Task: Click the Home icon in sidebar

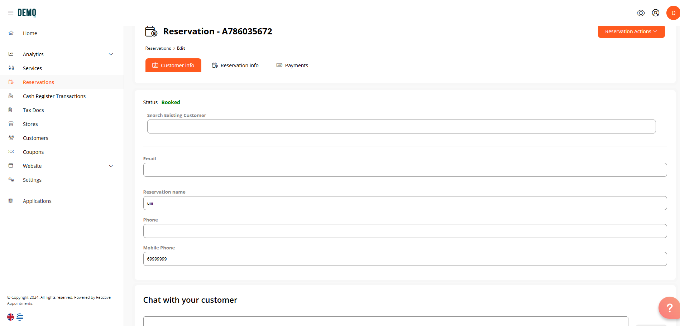Action: pos(11,33)
